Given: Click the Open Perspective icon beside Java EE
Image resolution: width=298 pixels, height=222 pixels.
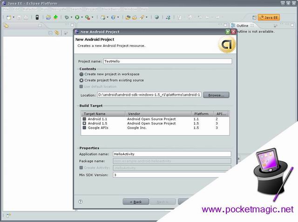Looking at the screenshot, I should (255, 17).
